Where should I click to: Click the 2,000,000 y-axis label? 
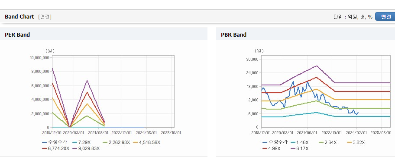(x=41, y=113)
